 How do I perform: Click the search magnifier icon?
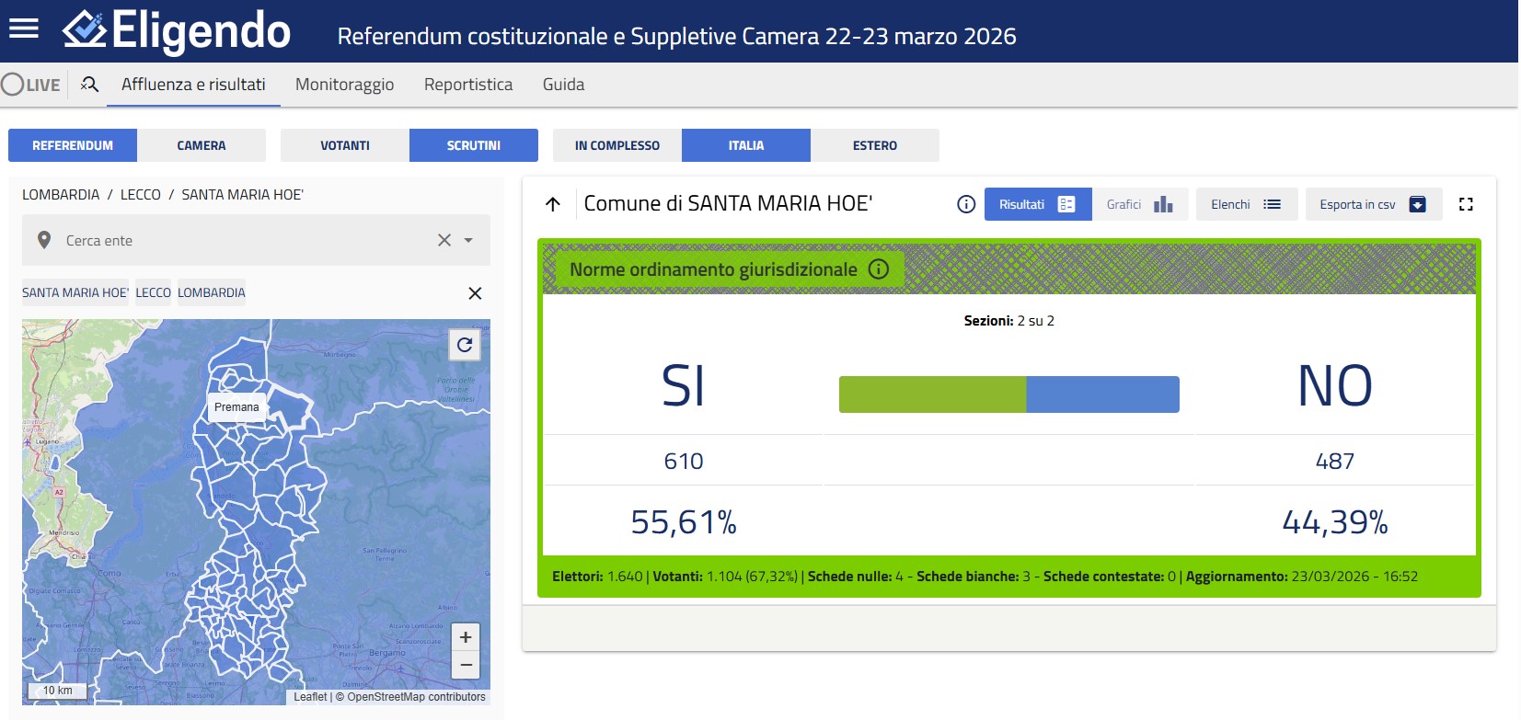[89, 85]
